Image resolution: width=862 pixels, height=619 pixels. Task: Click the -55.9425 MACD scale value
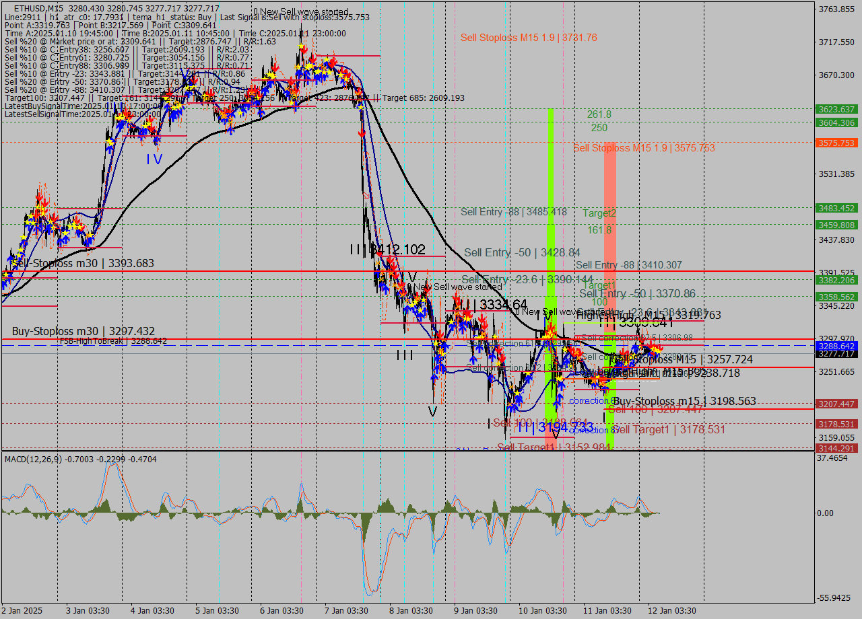click(834, 598)
